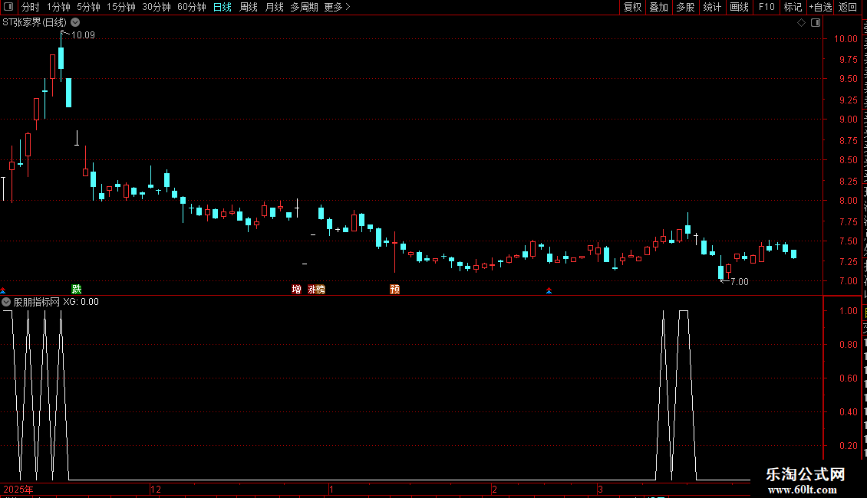Screen dimensions: 867x498
Task: Open the 统计 statistics tool
Action: [712, 7]
